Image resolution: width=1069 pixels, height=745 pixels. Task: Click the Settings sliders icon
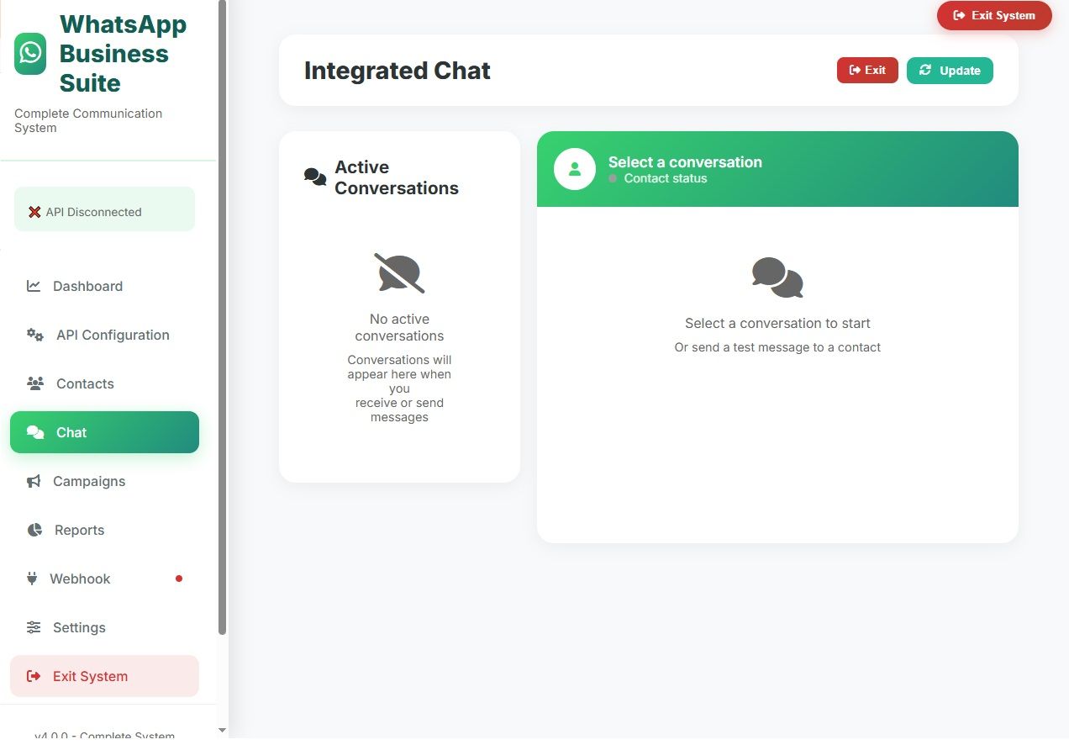[x=34, y=627]
